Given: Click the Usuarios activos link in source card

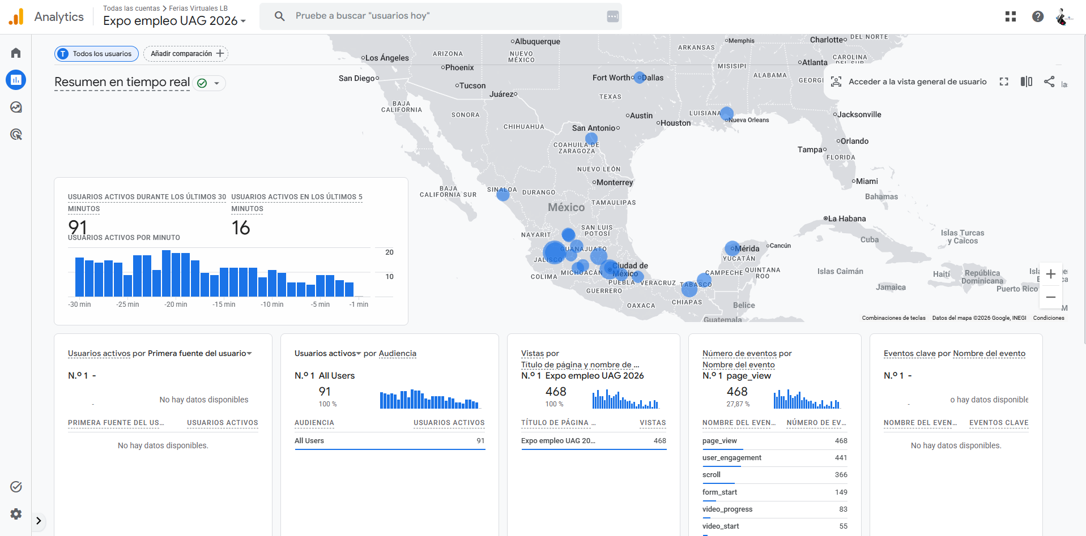Looking at the screenshot, I should pos(99,353).
